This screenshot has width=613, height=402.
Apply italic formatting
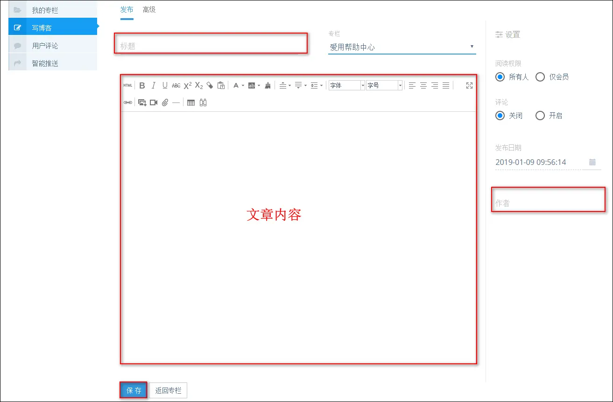(x=154, y=85)
